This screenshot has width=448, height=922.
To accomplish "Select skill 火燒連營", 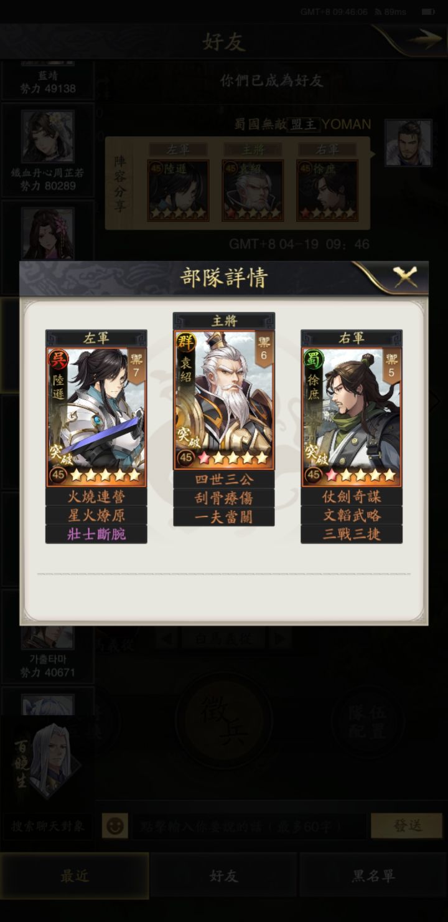I will 96,497.
